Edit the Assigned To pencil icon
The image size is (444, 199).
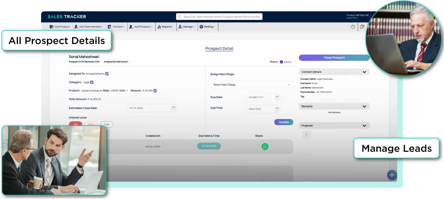107,74
